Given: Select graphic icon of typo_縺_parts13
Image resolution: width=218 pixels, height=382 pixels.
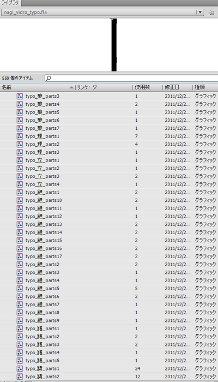Looking at the screenshot, I should click(x=20, y=224).
